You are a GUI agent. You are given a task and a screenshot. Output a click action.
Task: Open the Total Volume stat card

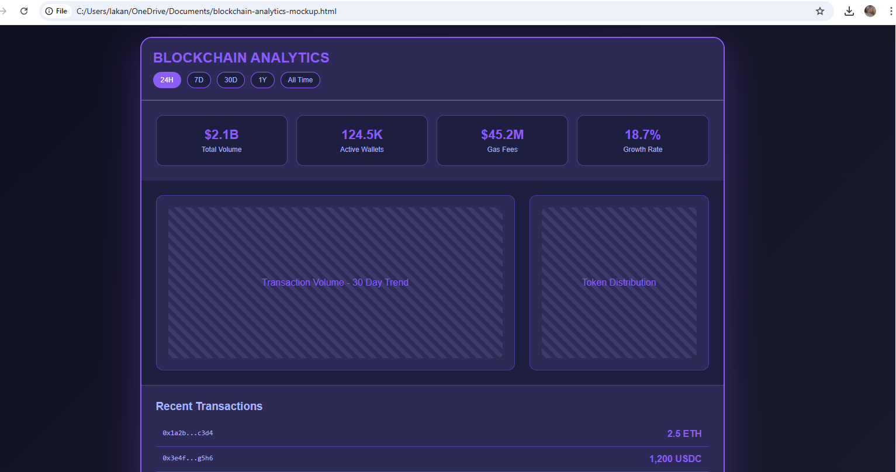(x=222, y=140)
